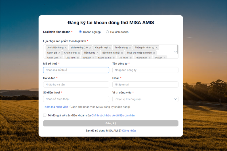Tick the agree to terms checkbox
227x151 pixels.
point(45,115)
